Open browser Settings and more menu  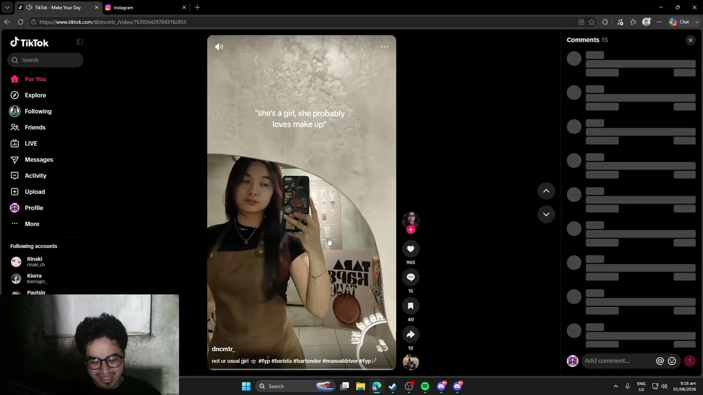coord(659,22)
